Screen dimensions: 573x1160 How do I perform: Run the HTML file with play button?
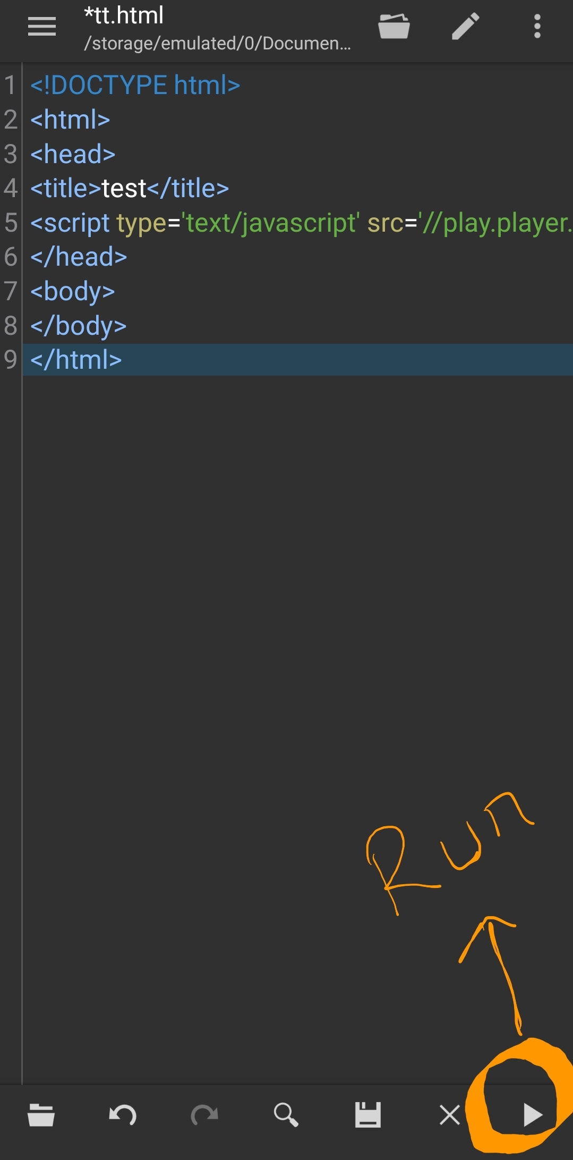click(532, 1115)
